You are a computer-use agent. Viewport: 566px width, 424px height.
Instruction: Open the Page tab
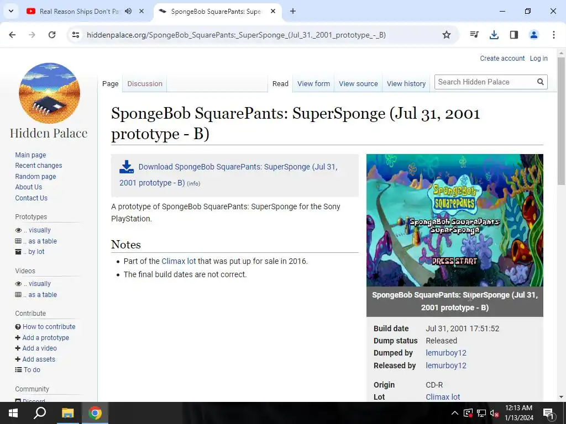pyautogui.click(x=110, y=84)
